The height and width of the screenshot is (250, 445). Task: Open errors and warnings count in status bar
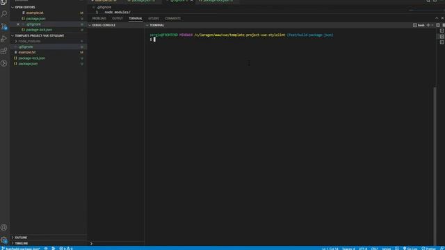(66, 249)
